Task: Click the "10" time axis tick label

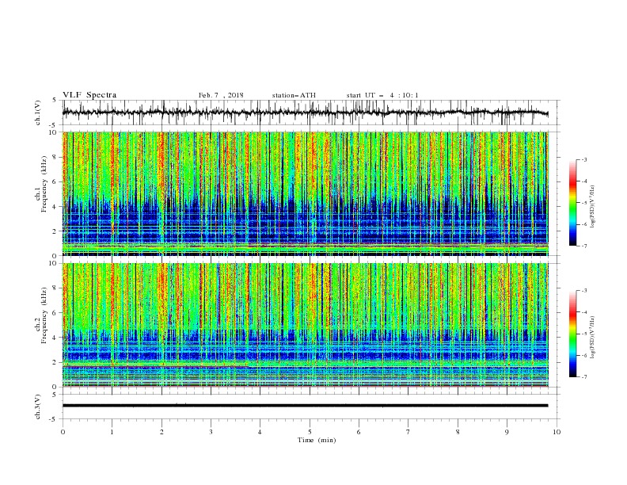Action: pos(557,432)
